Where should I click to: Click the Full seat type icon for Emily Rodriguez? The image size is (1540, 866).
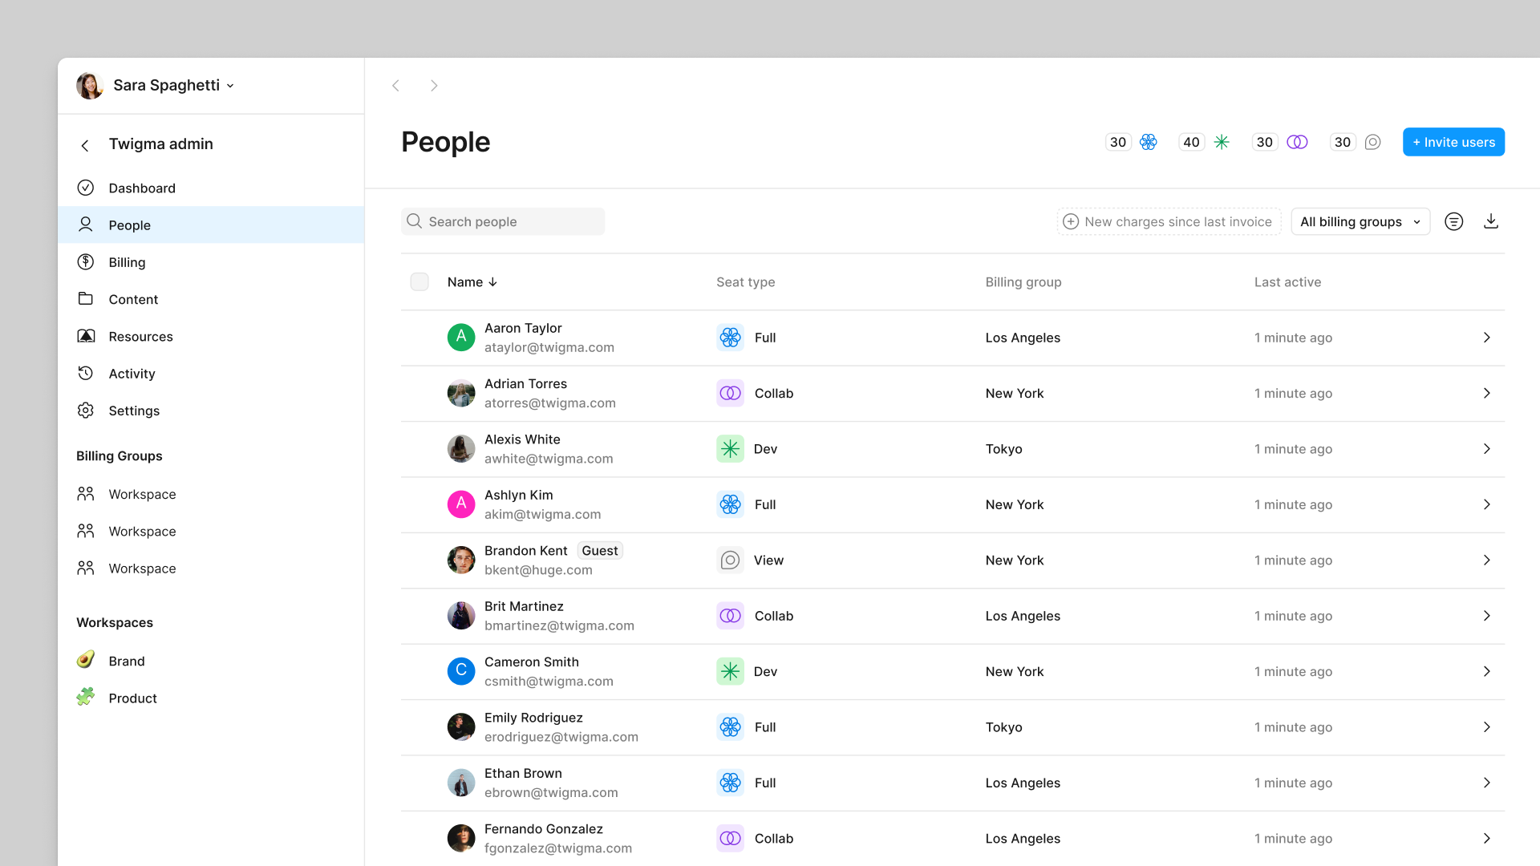[x=730, y=726]
